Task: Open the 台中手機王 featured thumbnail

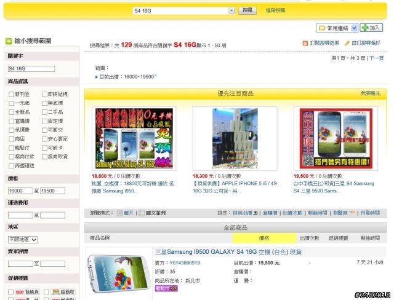Action: pos(336,139)
